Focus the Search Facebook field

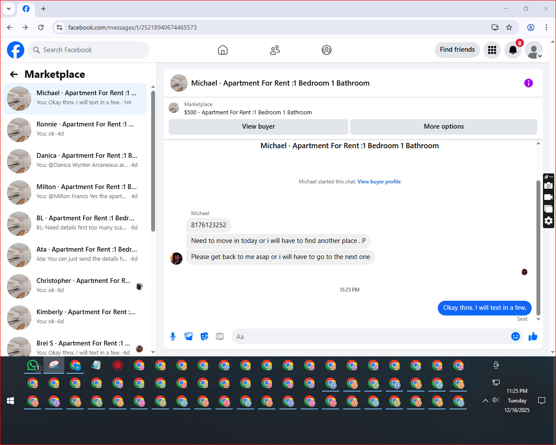point(89,50)
